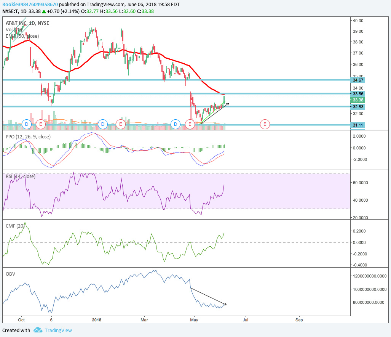Click the TradingView logo icon at the bottom
391x337 pixels.
[x=38, y=330]
